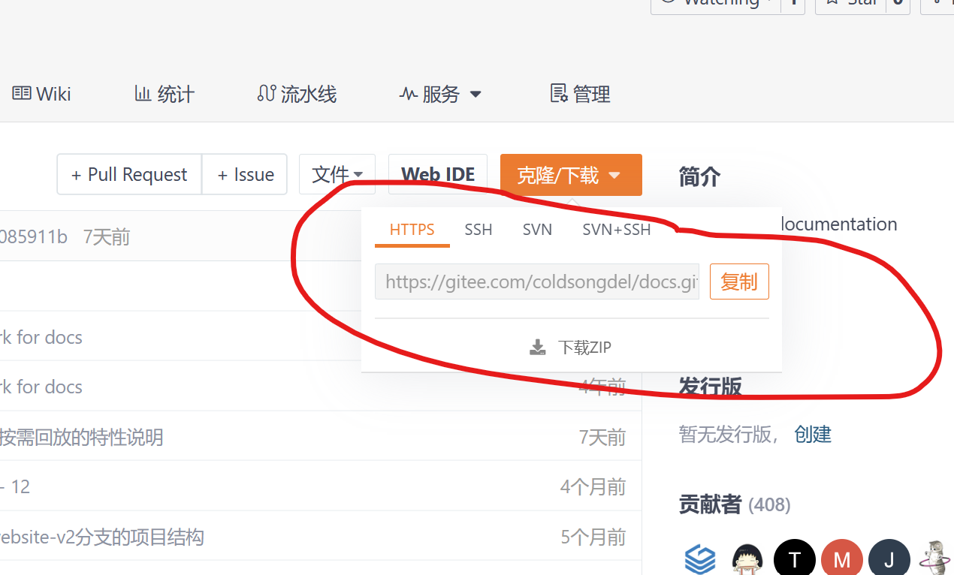954x575 pixels.
Task: Select the SVN+SSH clone tab
Action: tap(617, 230)
